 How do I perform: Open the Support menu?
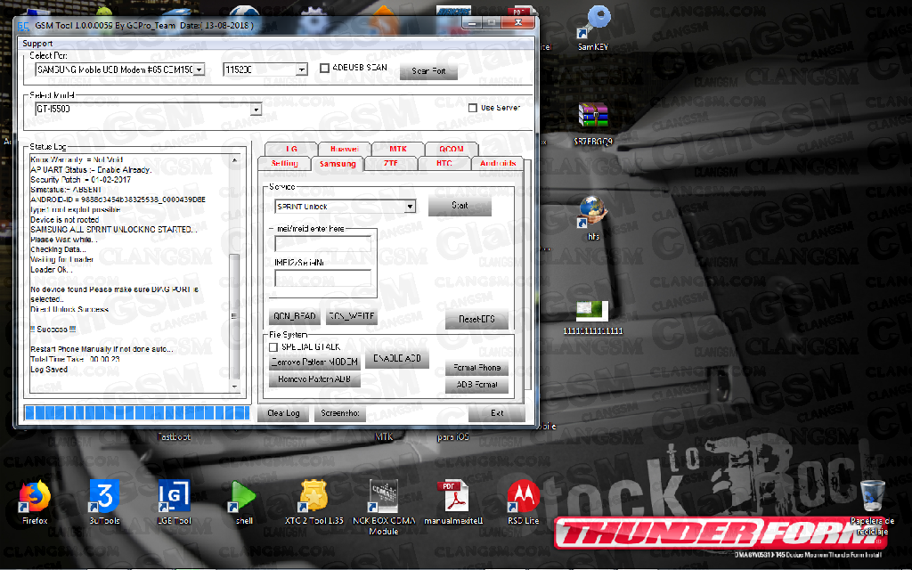pyautogui.click(x=37, y=43)
